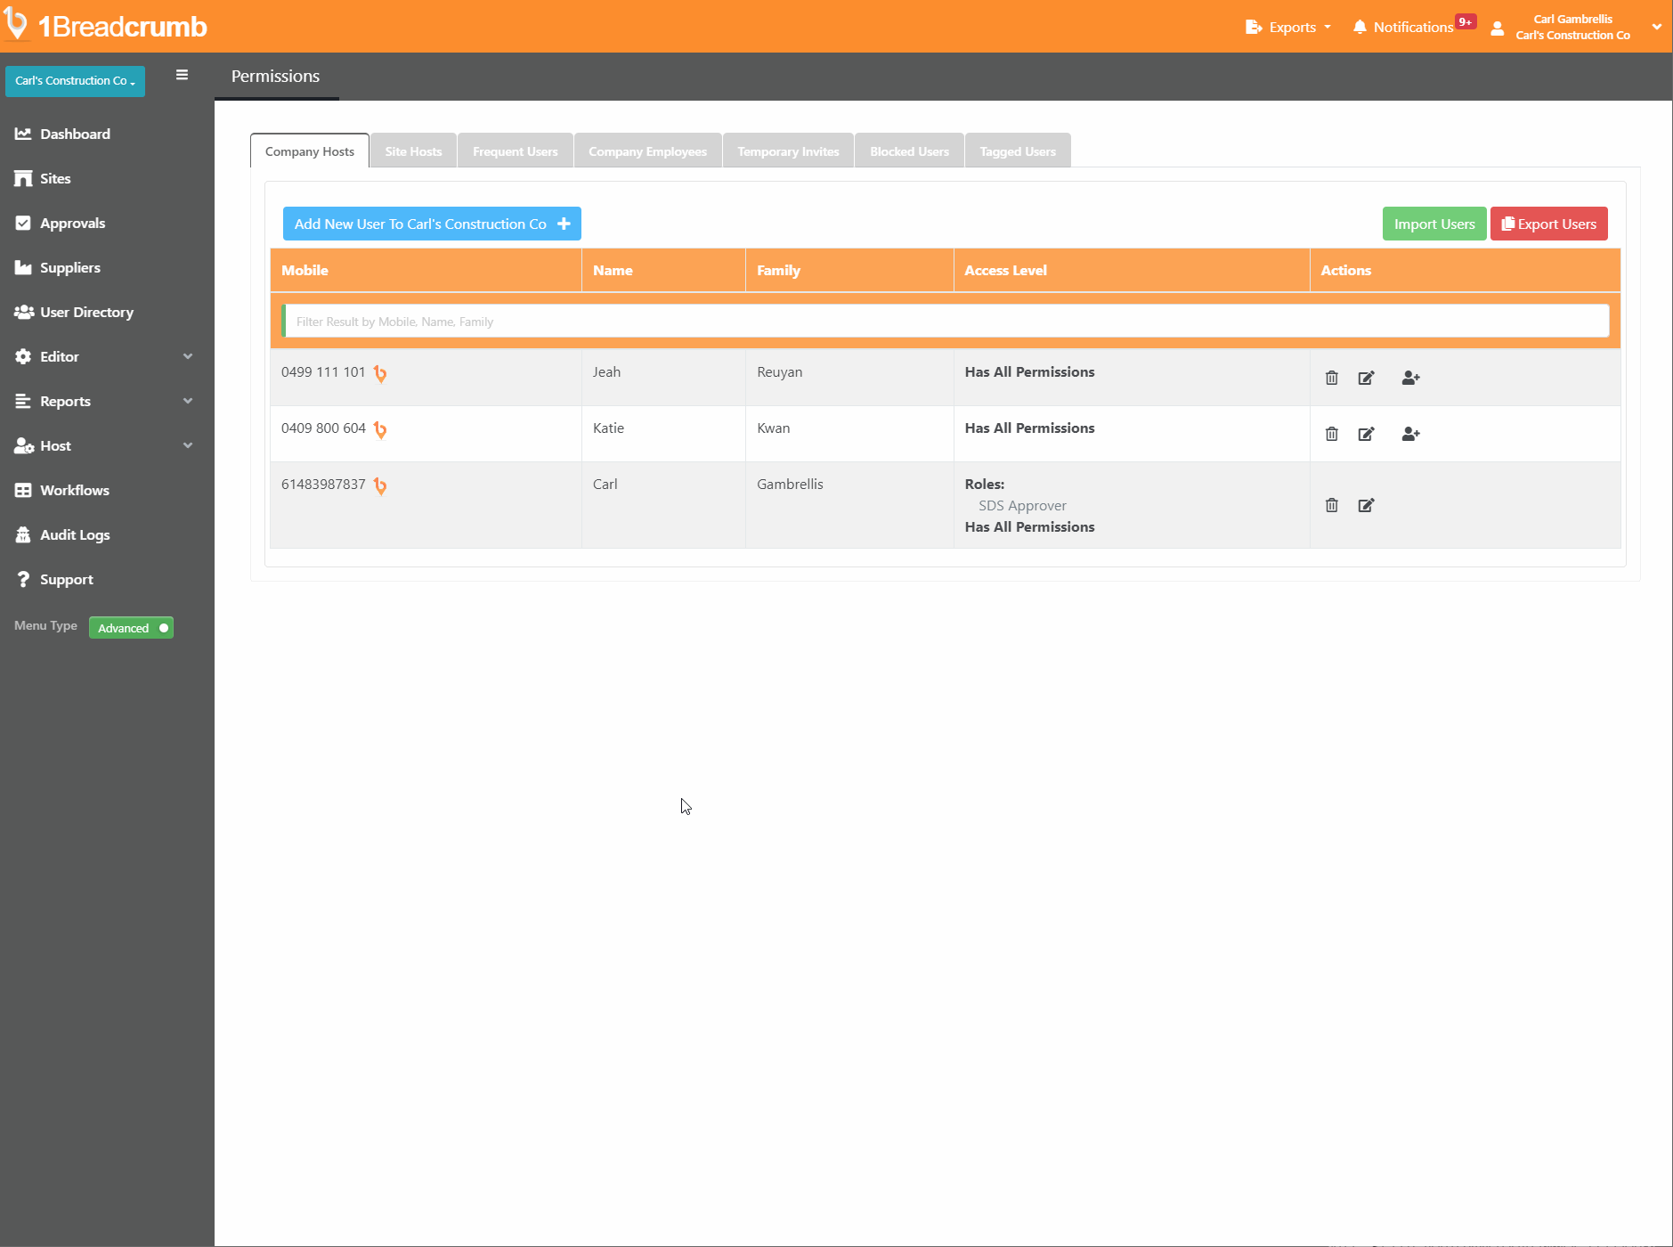Screen dimensions: 1673x1247
Task: Toggle the Advanced menu type switch
Action: [x=131, y=628]
